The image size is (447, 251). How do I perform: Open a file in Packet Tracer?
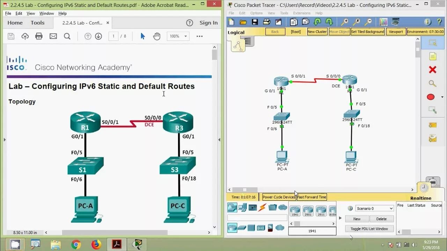pyautogui.click(x=243, y=22)
